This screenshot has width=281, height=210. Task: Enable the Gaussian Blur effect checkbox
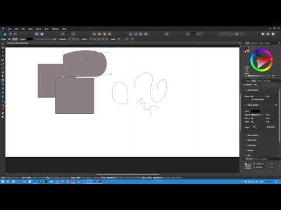point(246,90)
